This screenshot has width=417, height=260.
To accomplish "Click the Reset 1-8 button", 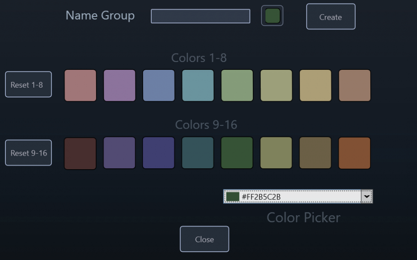I will (x=28, y=84).
